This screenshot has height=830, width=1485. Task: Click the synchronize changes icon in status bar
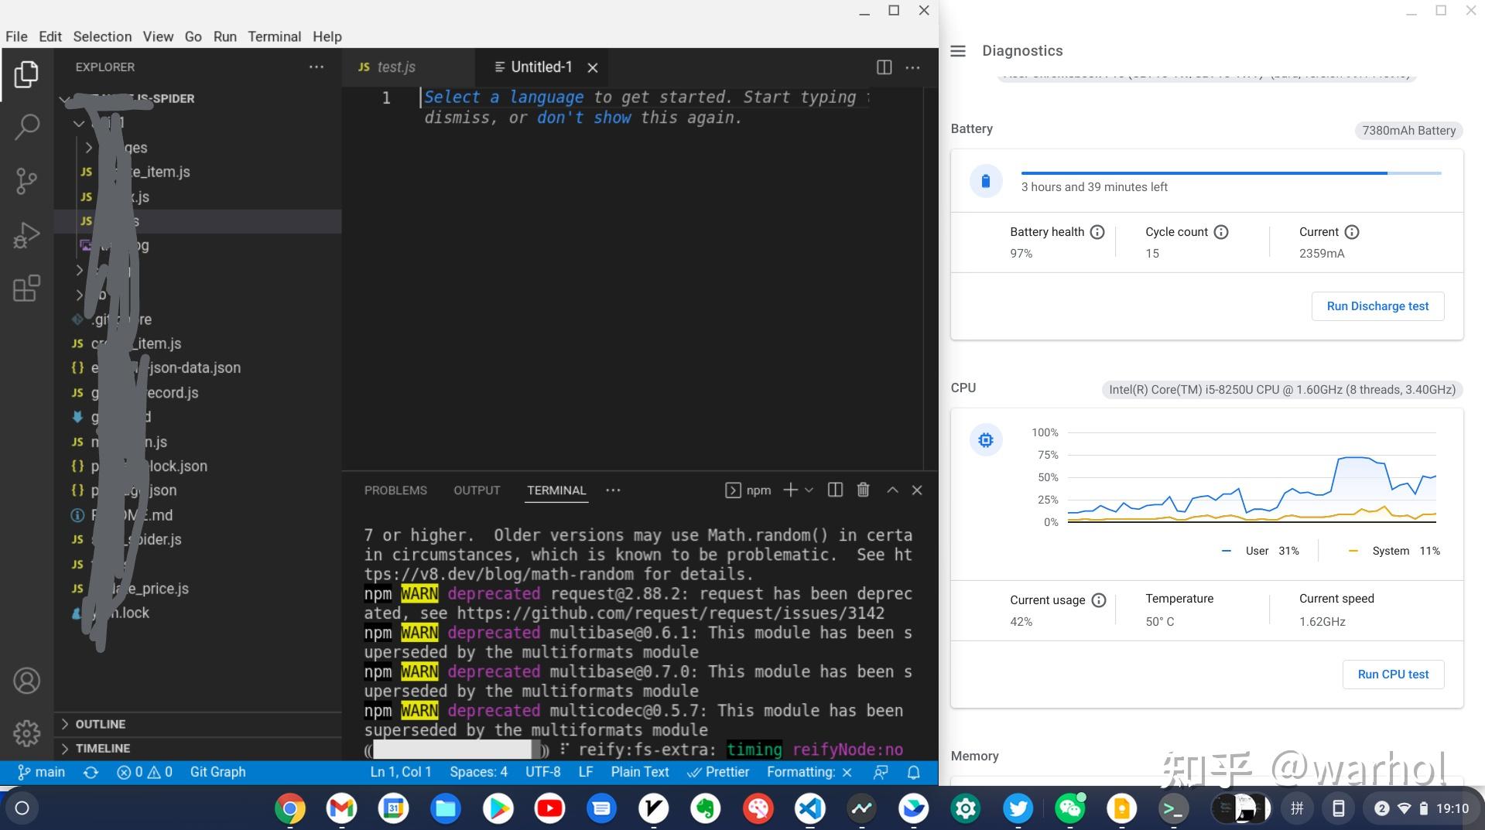pyautogui.click(x=91, y=772)
